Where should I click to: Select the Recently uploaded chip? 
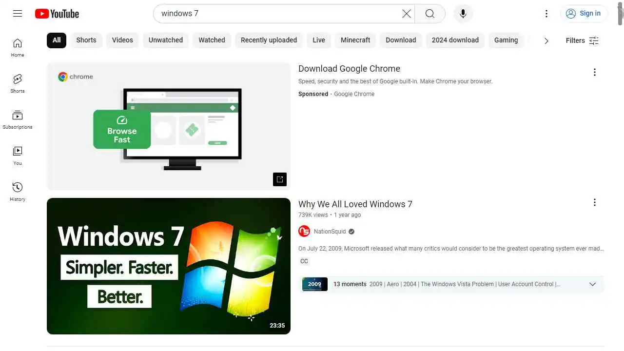269,40
